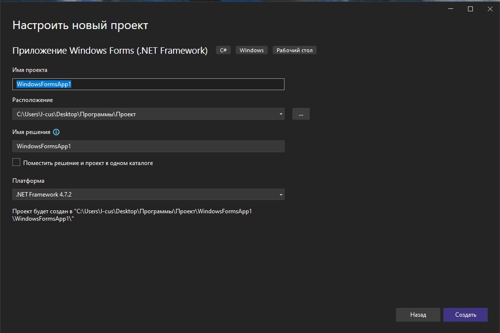The width and height of the screenshot is (500, 333).
Task: Click the Назад button
Action: pos(418,314)
